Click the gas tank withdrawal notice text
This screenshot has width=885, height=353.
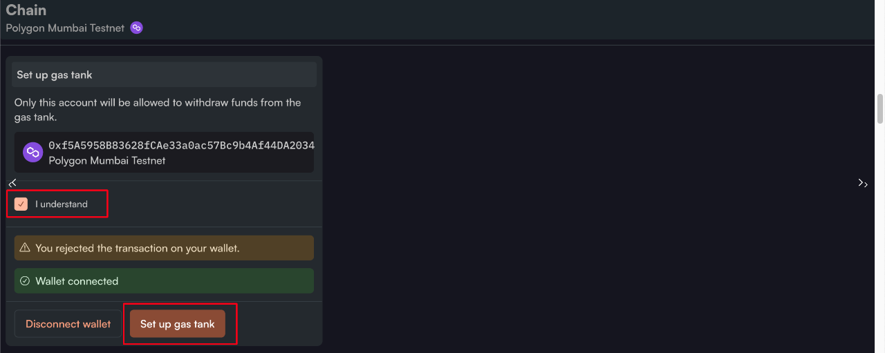(x=158, y=110)
